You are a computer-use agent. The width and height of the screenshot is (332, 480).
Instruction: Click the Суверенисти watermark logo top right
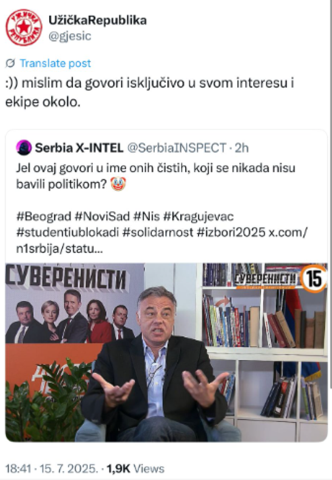(266, 278)
